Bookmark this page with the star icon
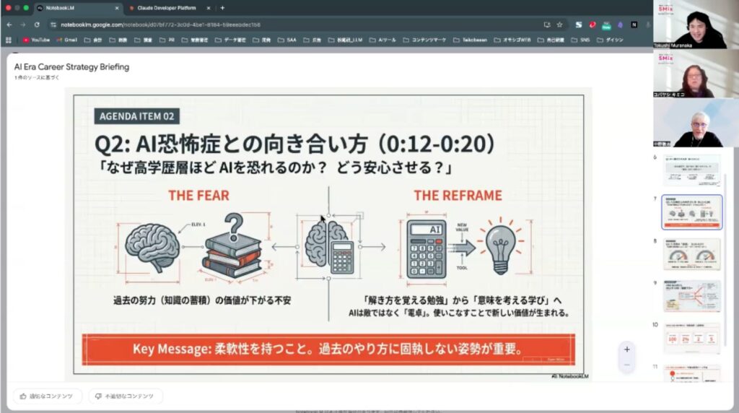The image size is (739, 413). (x=559, y=24)
